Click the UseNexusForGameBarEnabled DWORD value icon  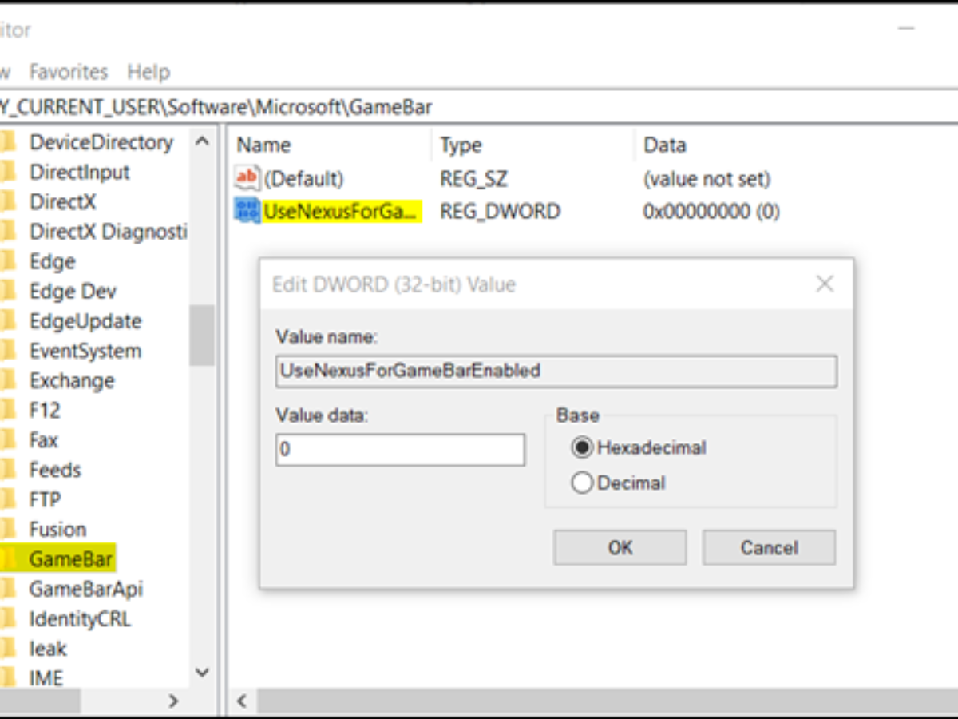(247, 211)
